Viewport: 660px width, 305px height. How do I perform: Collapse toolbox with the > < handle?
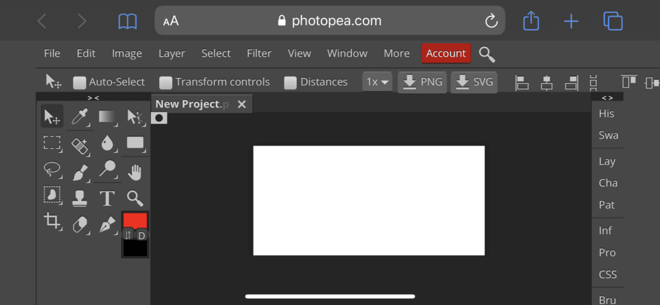click(x=93, y=98)
